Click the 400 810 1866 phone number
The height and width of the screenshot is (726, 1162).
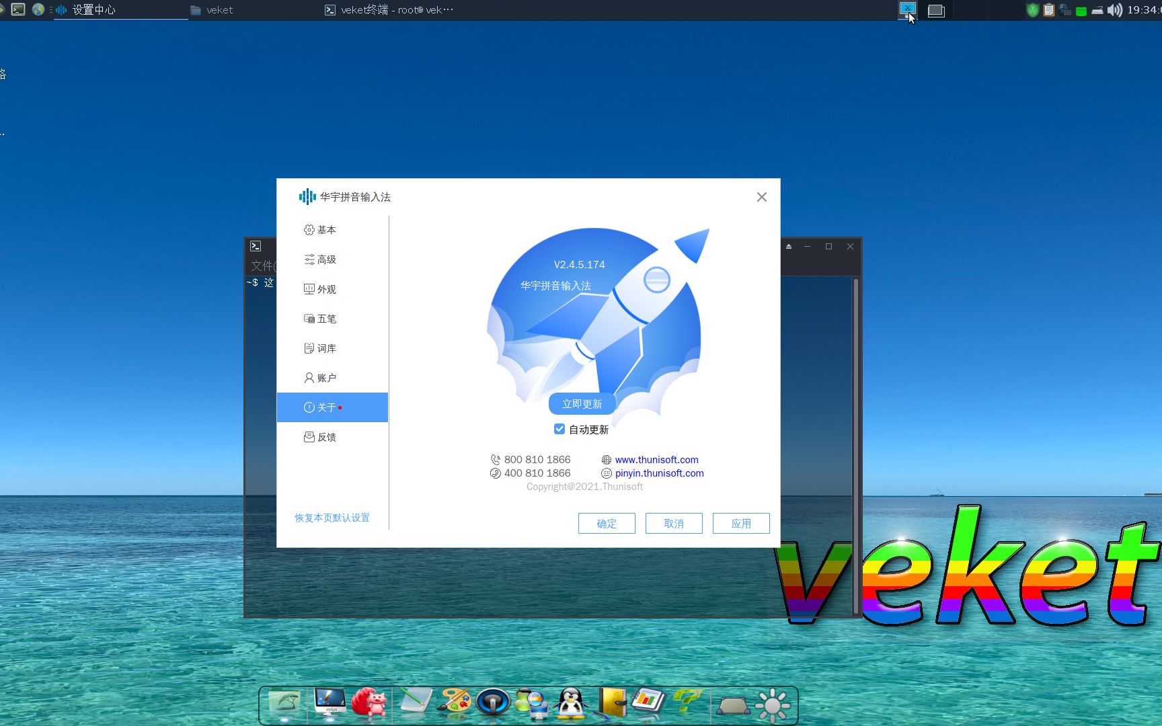pos(537,473)
